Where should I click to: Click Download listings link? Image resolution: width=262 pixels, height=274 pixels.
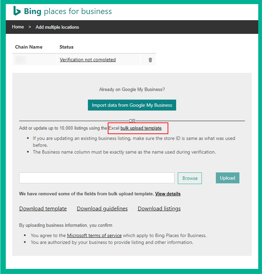coord(159,208)
